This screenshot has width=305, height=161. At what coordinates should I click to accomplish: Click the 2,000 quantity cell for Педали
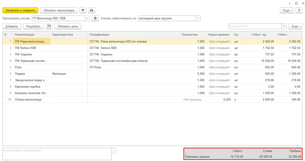(193, 74)
